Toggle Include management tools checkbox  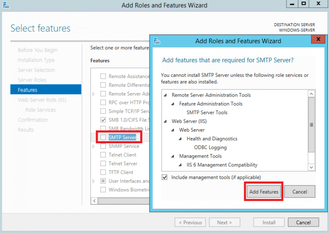pyautogui.click(x=165, y=177)
